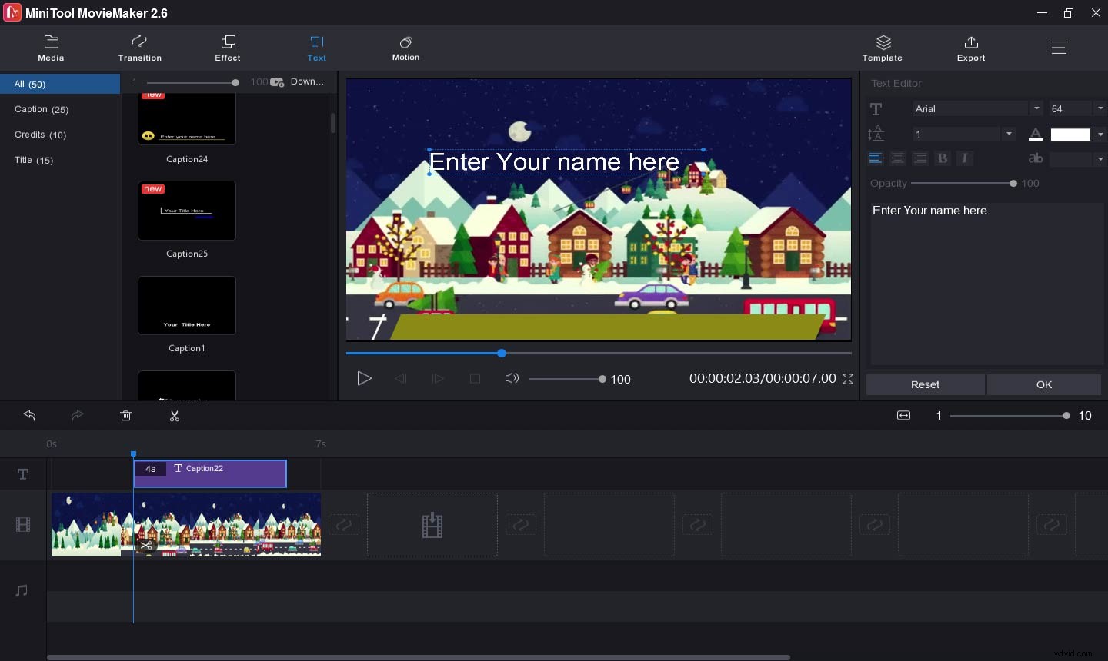Switch to the Credits category

[x=40, y=135]
